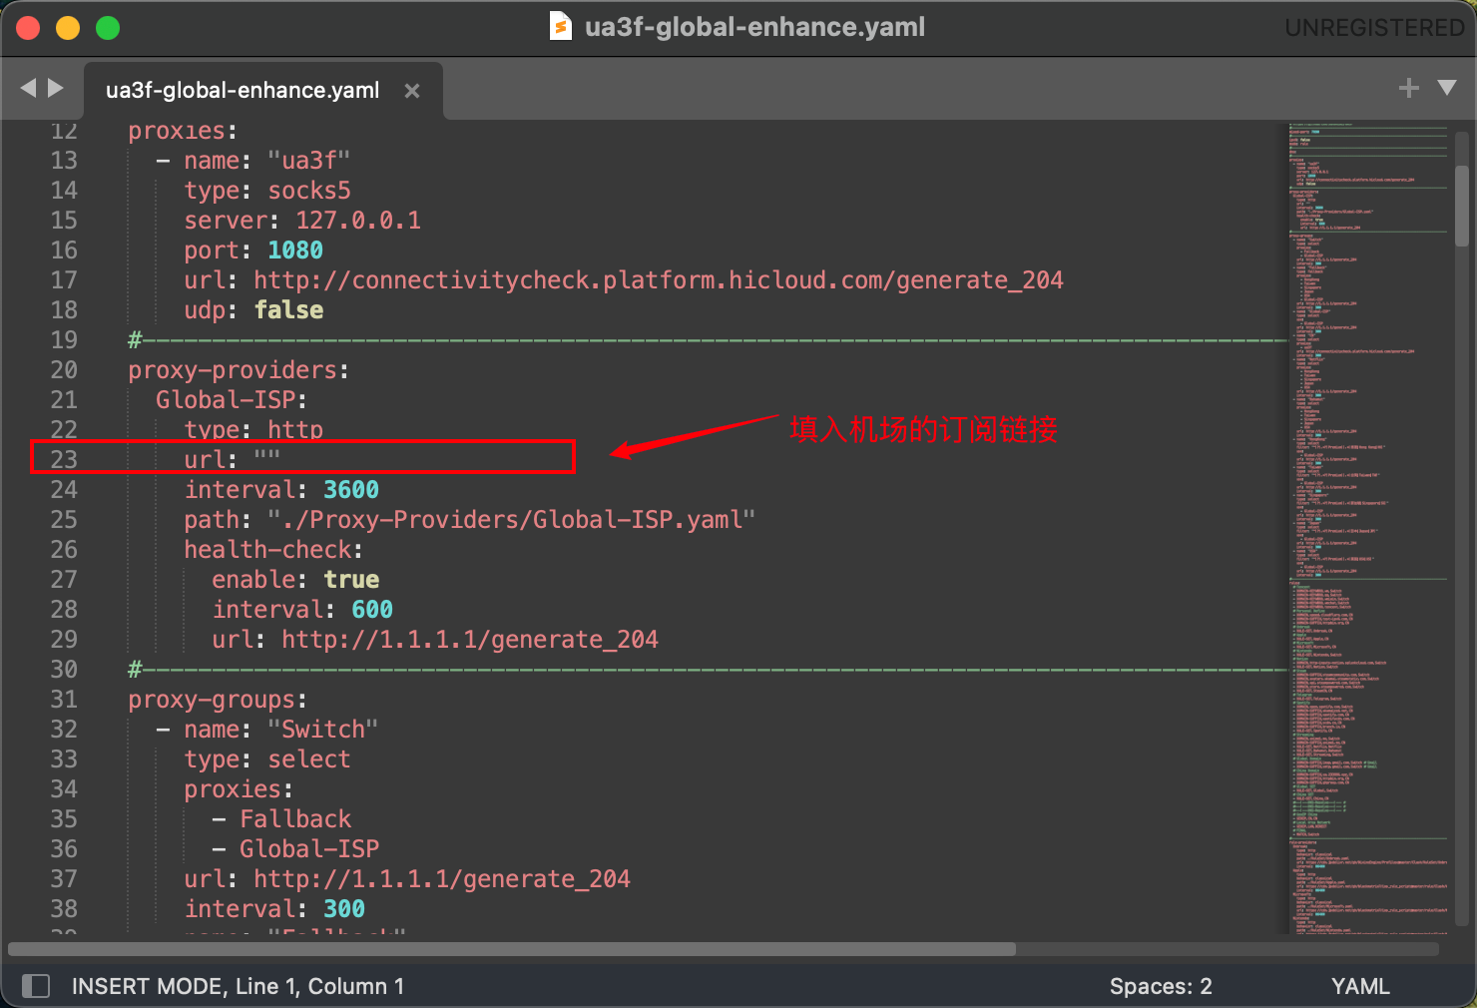Place cursor in empty url quotes line 23
The width and height of the screenshot is (1477, 1008).
pos(266,459)
